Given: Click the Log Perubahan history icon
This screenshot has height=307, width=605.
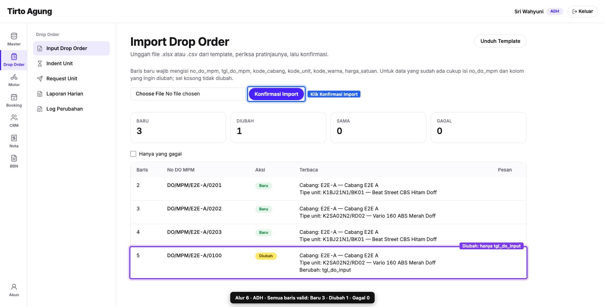Looking at the screenshot, I should pyautogui.click(x=40, y=109).
